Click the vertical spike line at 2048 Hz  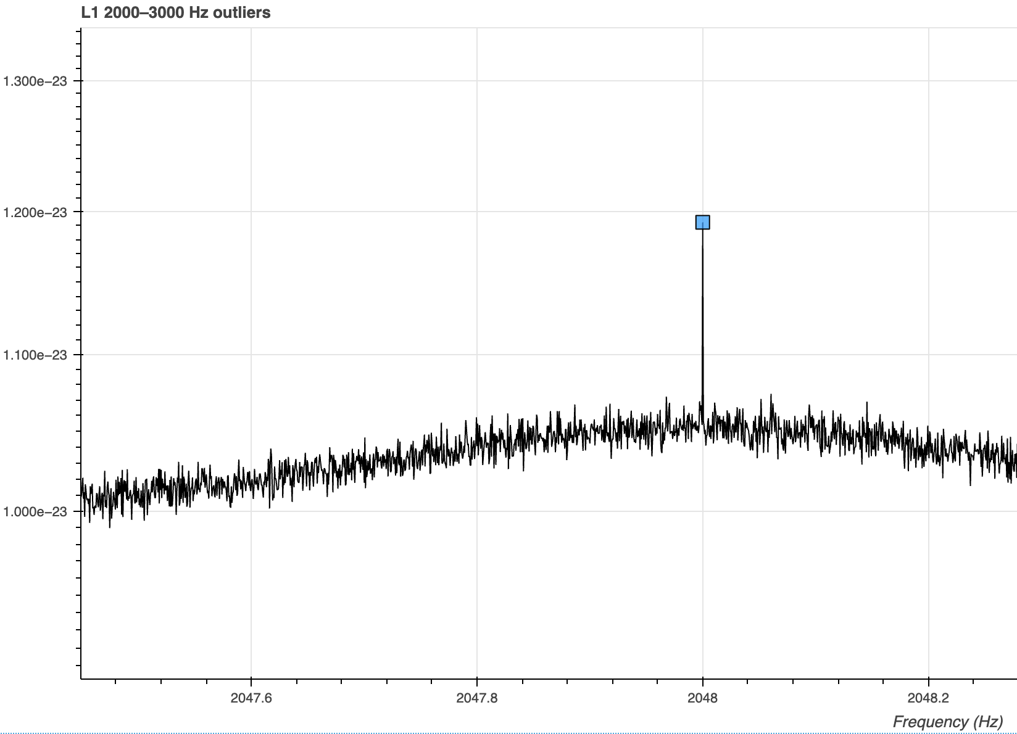pyautogui.click(x=702, y=321)
